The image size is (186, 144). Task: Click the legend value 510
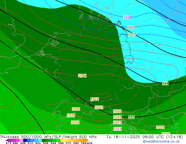[31, 143]
